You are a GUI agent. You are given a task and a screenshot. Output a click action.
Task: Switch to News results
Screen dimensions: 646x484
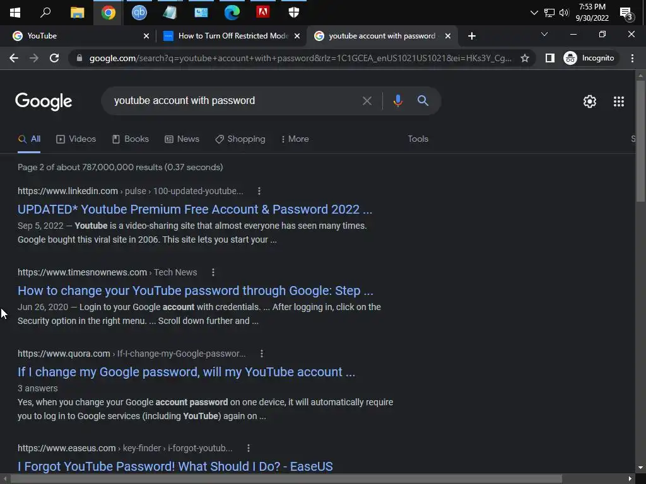182,139
